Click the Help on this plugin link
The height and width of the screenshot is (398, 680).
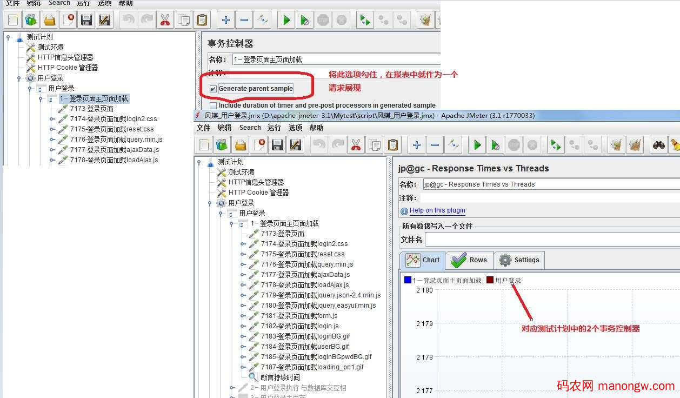(x=437, y=210)
